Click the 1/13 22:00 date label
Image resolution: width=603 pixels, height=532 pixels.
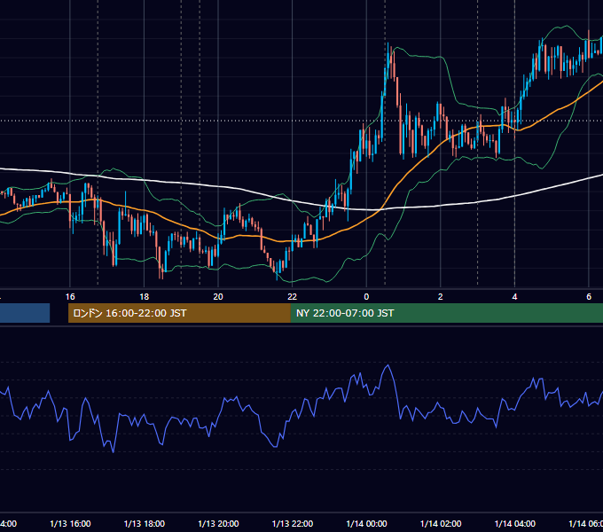click(293, 523)
